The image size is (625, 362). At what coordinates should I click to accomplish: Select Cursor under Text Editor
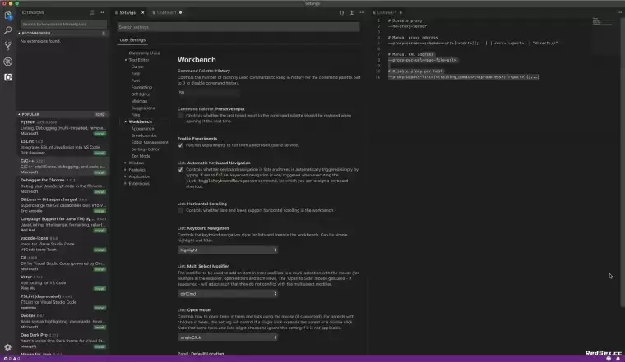137,66
